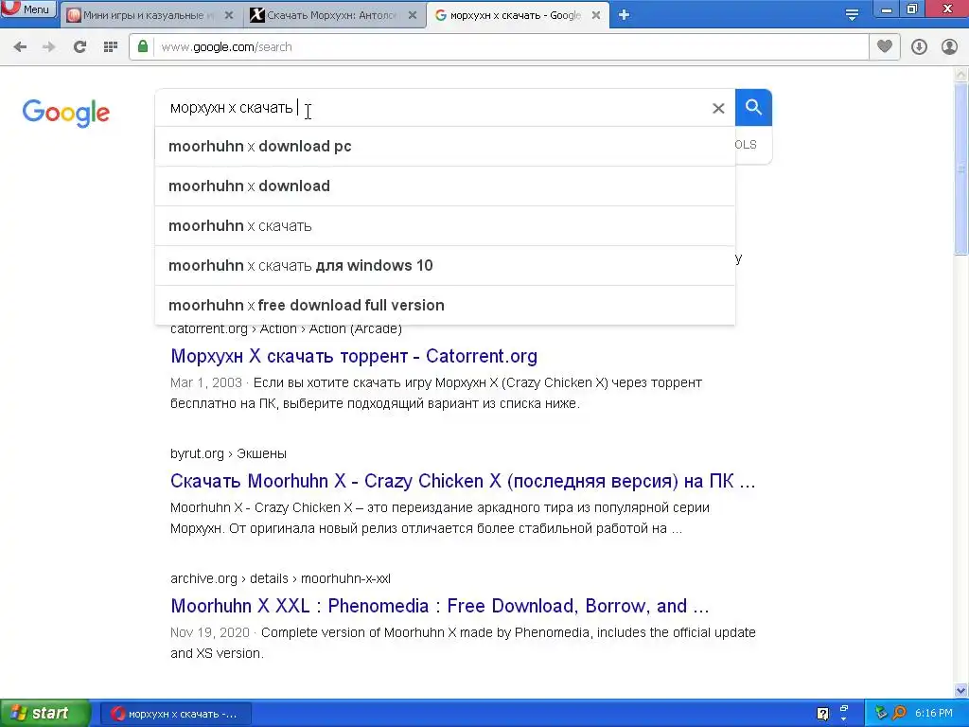Choose suggestion moorhuhn x download
Screen dimensions: 969x727
pos(445,186)
